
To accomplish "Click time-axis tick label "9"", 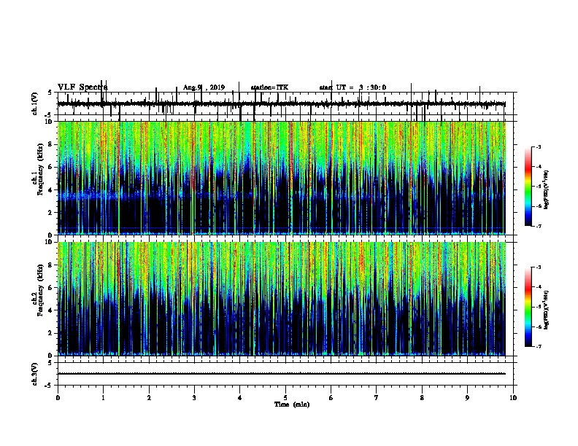I will click(x=467, y=398).
